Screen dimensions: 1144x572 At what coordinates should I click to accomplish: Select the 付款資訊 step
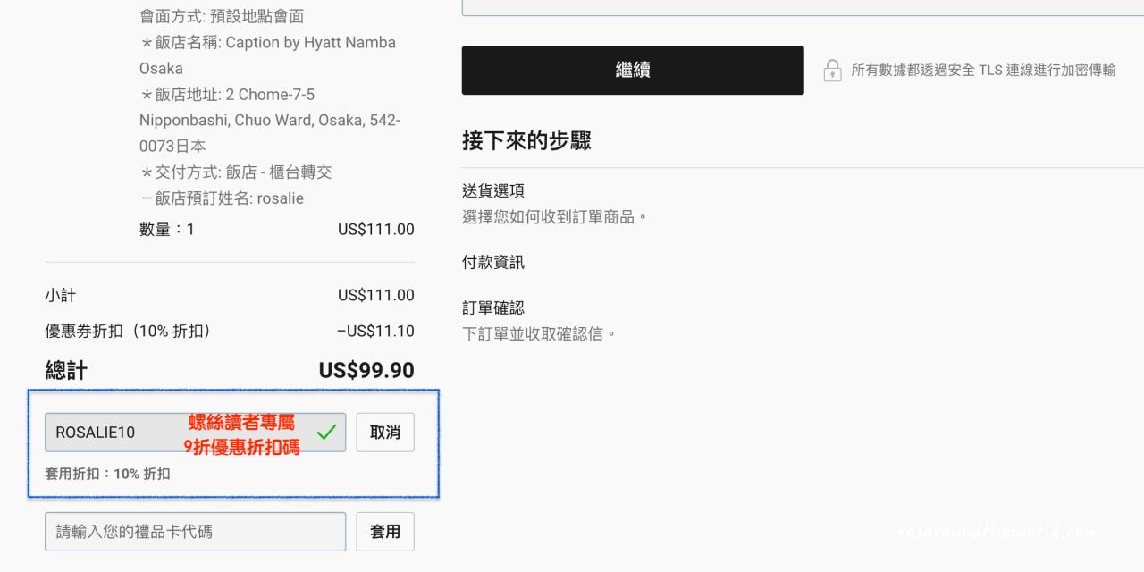[x=493, y=262]
